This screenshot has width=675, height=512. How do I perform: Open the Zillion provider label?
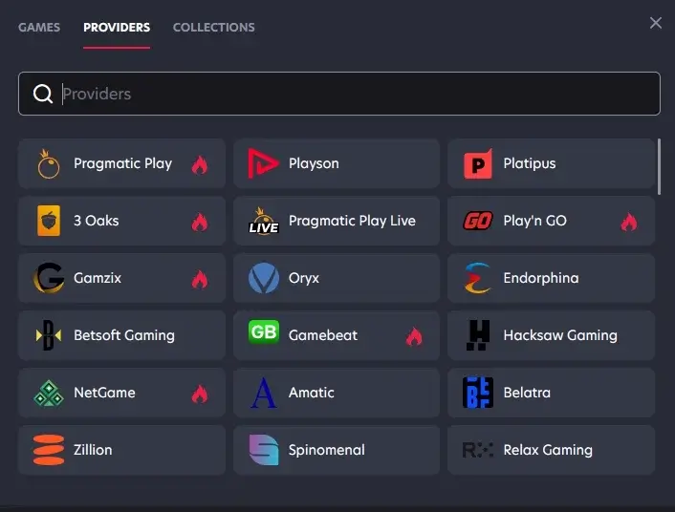coord(93,450)
